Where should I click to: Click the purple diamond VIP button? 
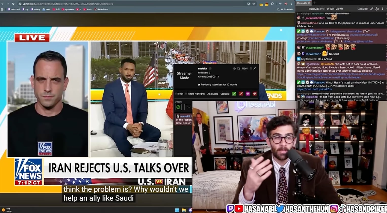click(x=248, y=94)
